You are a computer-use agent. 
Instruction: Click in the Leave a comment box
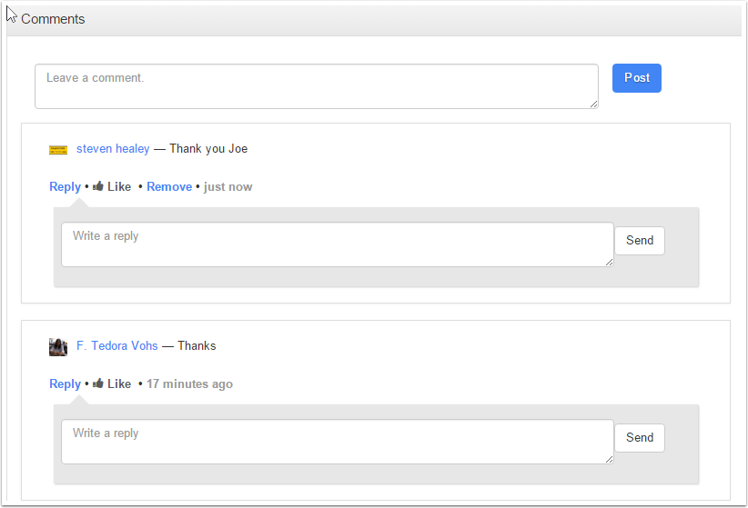pos(316,86)
